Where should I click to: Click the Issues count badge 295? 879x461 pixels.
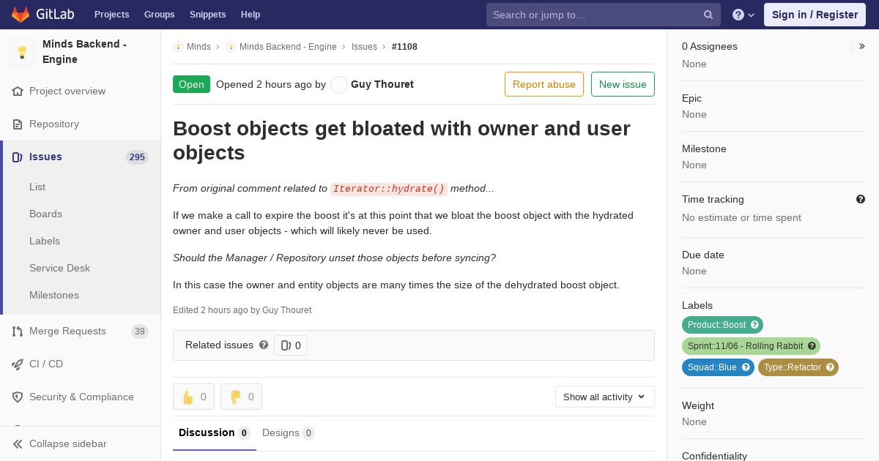point(137,157)
